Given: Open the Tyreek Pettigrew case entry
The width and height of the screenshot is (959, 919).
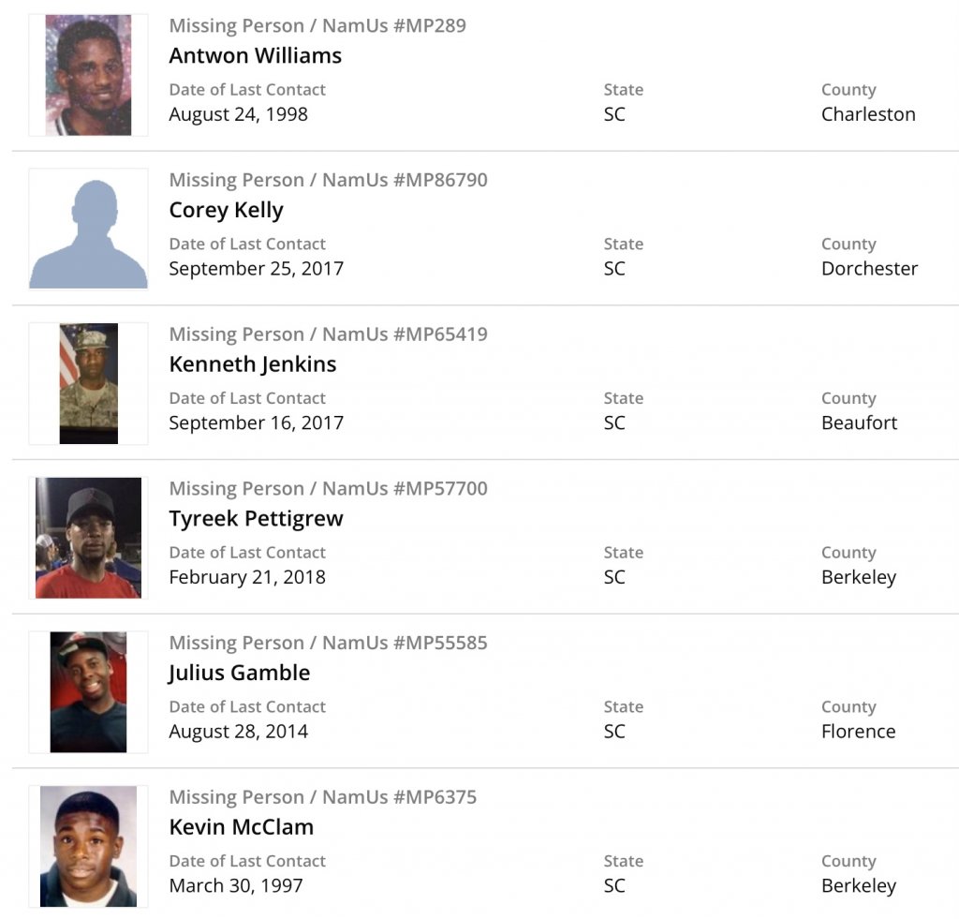Looking at the screenshot, I should point(256,518).
